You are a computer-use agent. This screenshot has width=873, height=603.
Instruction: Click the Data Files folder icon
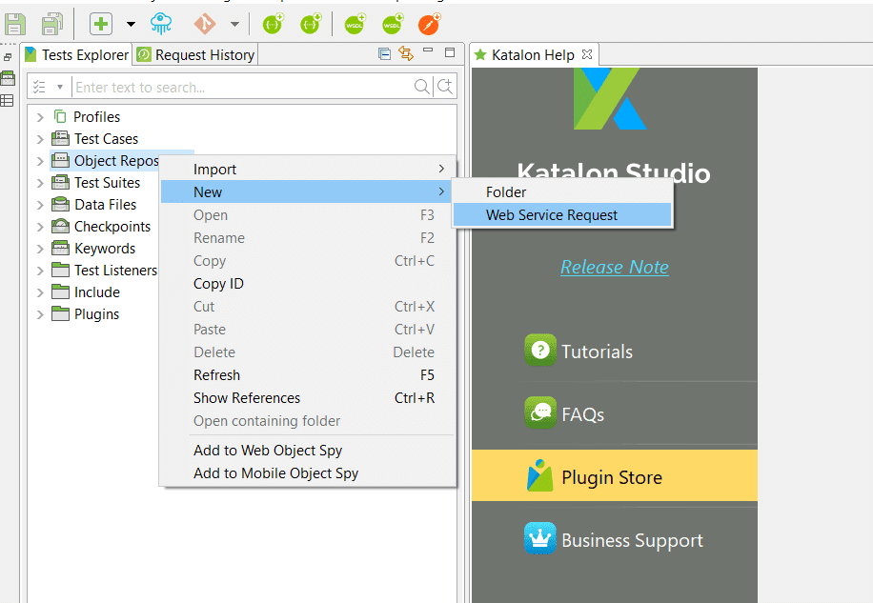(60, 204)
